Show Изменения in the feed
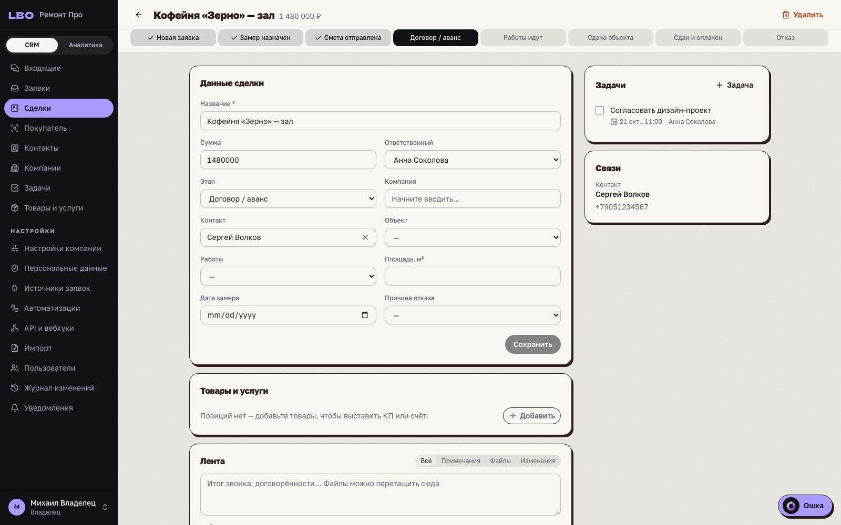This screenshot has height=525, width=841. 538,461
